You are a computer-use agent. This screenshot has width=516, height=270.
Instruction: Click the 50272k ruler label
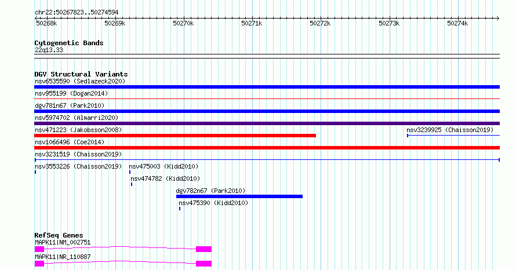pos(320,23)
